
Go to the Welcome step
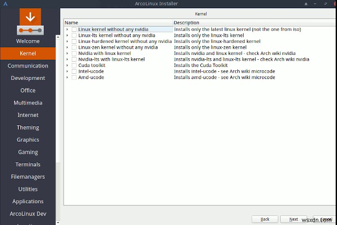coord(28,41)
